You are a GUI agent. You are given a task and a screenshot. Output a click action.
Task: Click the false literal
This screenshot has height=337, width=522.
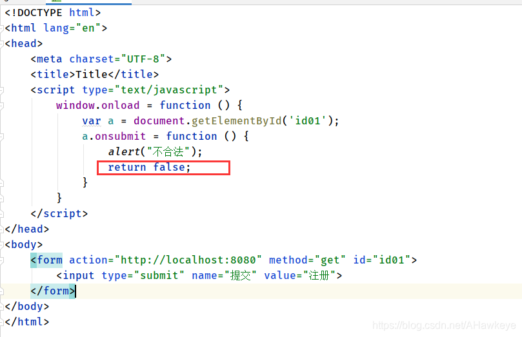(169, 167)
